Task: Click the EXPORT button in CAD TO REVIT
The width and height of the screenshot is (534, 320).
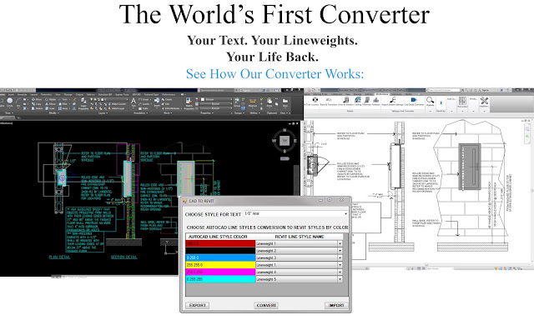Action: tap(198, 305)
